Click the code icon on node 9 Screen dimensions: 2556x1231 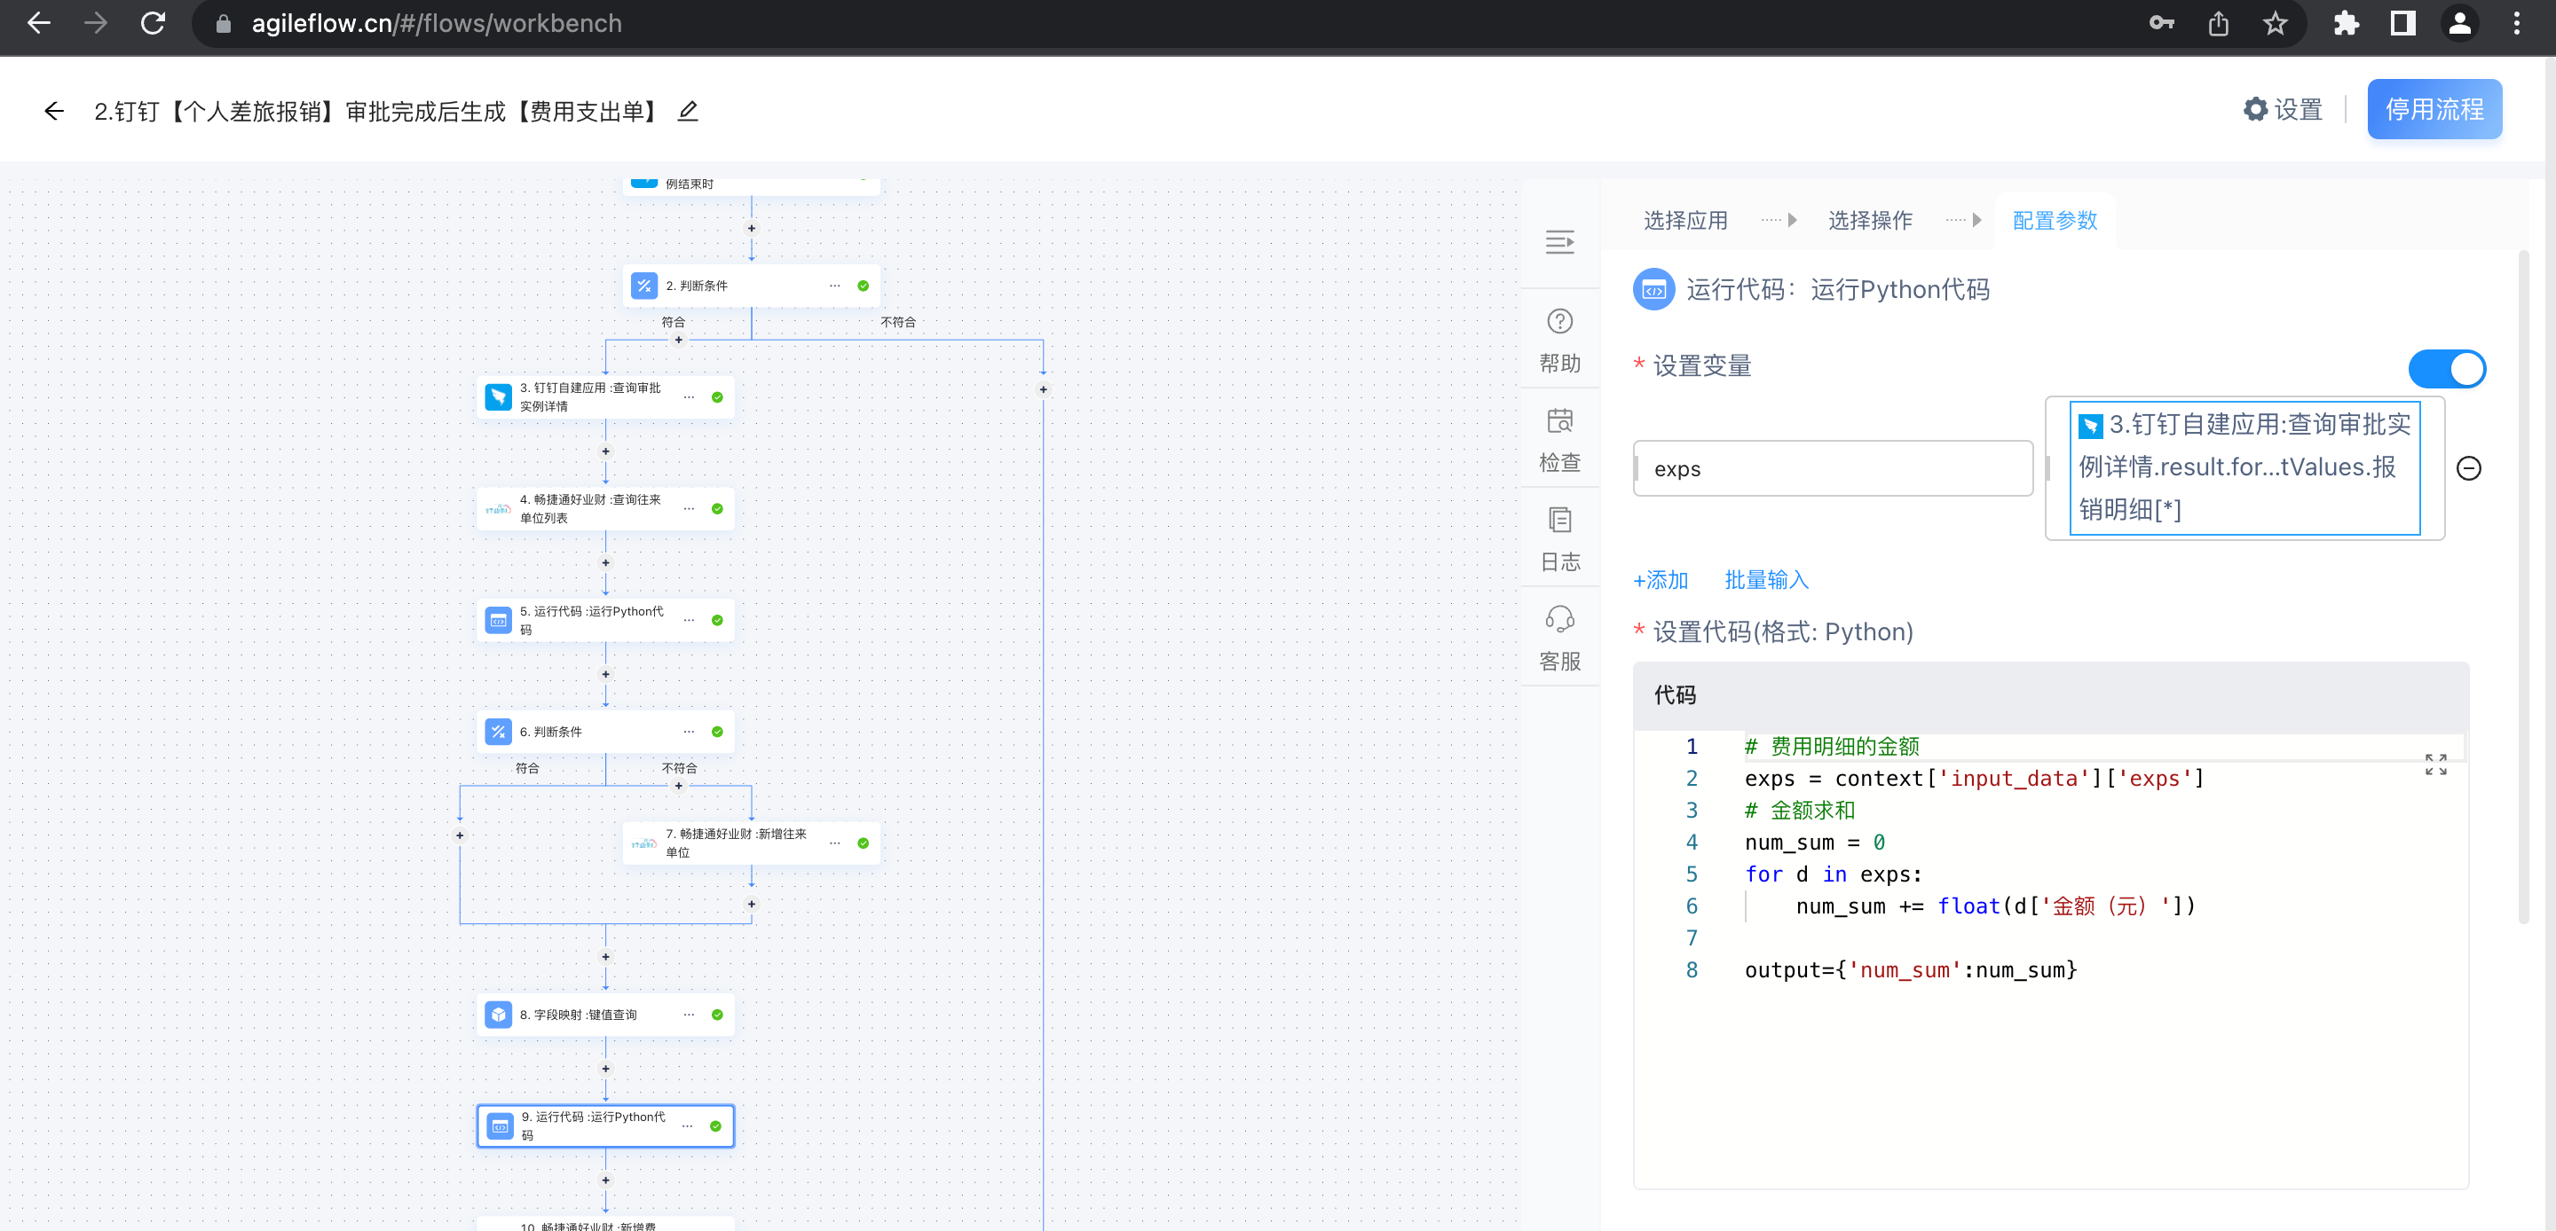pos(500,1125)
